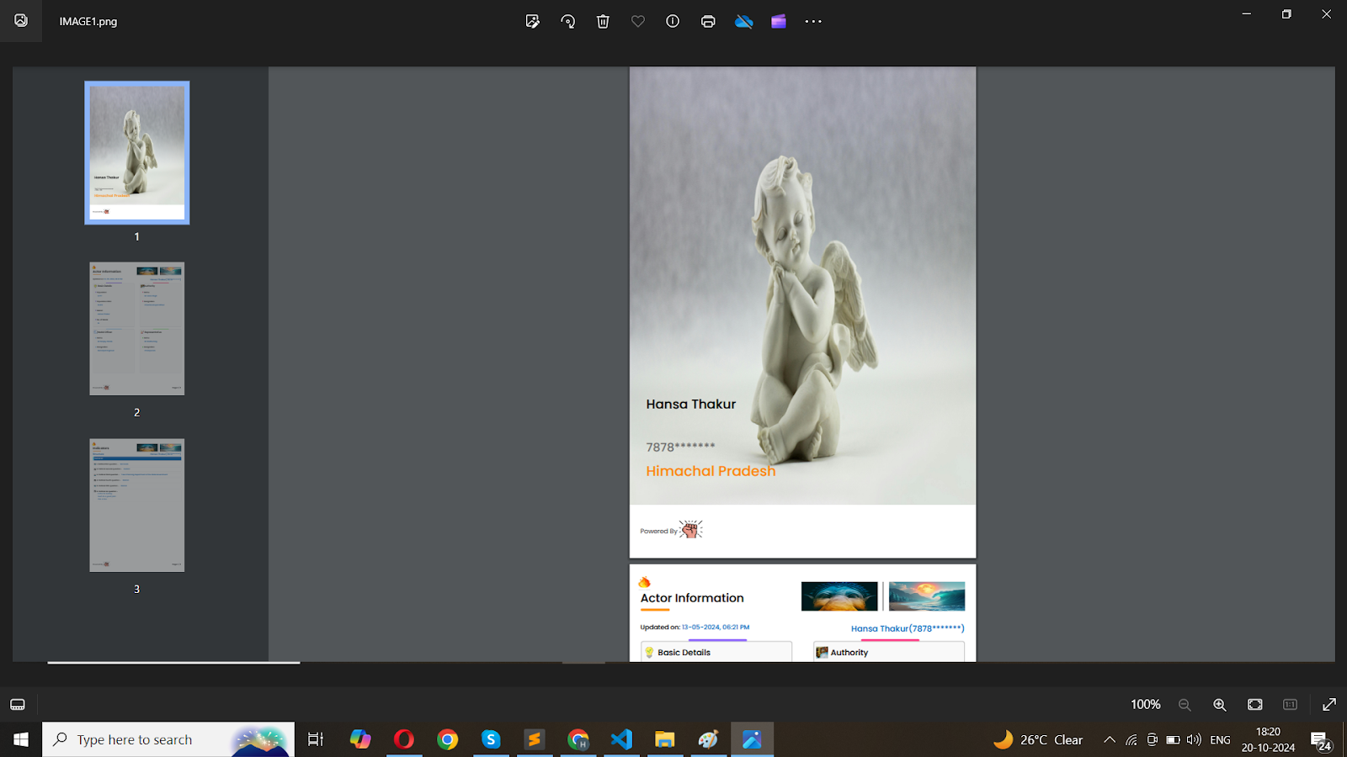Open the See more three-dots menu
This screenshot has height=757, width=1347.
tap(813, 22)
